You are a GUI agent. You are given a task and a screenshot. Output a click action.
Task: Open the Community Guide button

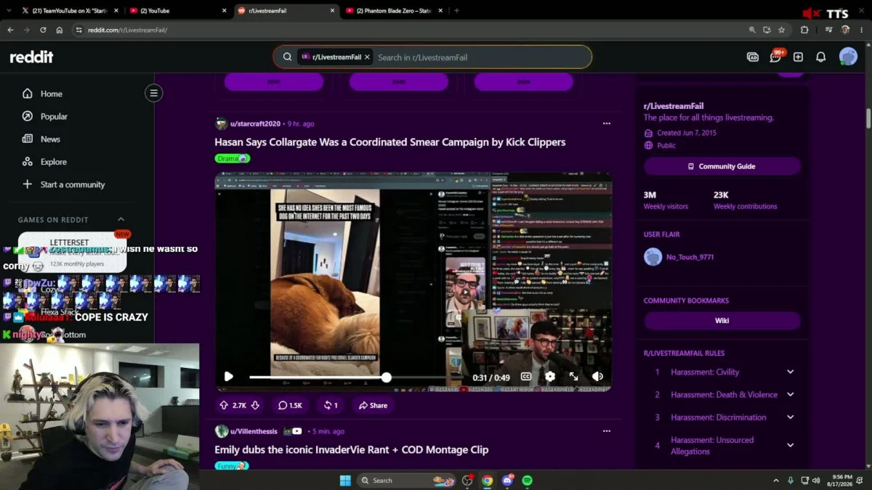(x=722, y=166)
